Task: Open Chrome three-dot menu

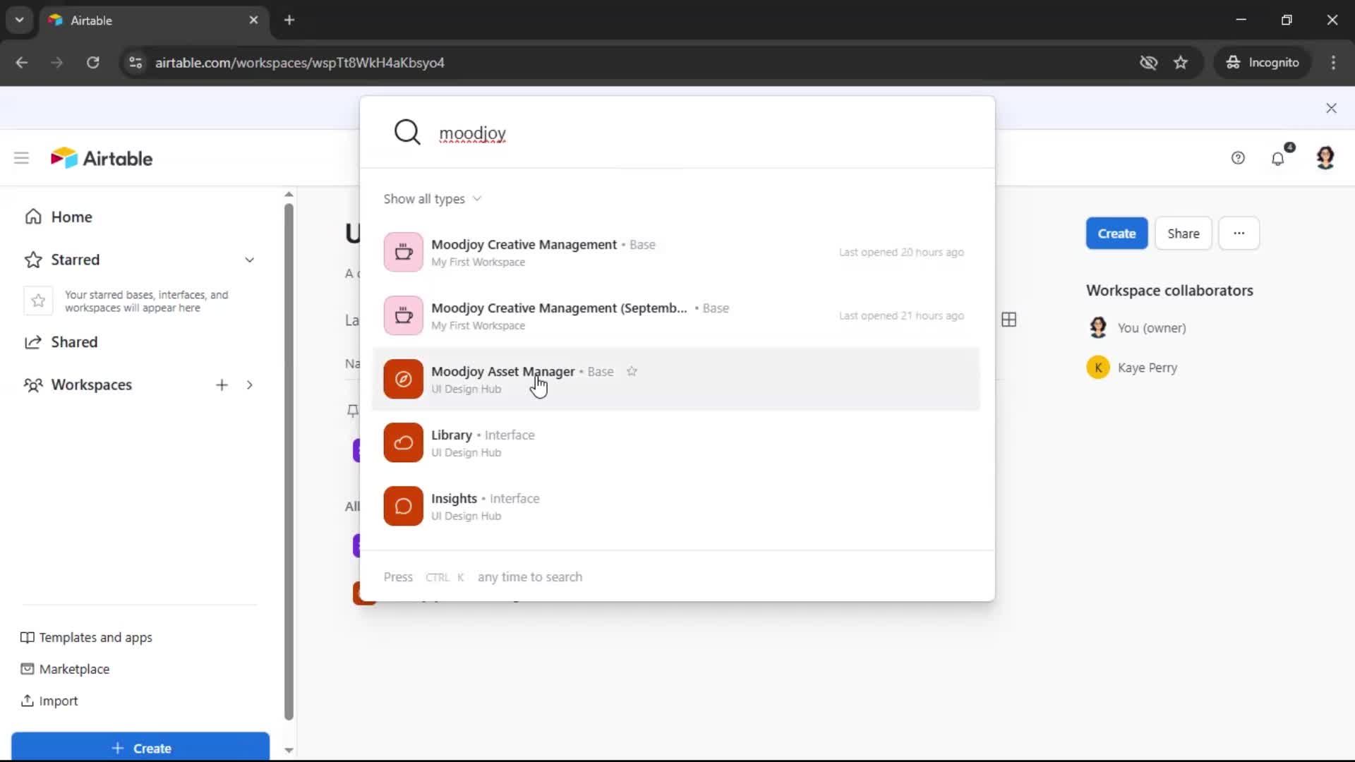Action: click(x=1333, y=63)
